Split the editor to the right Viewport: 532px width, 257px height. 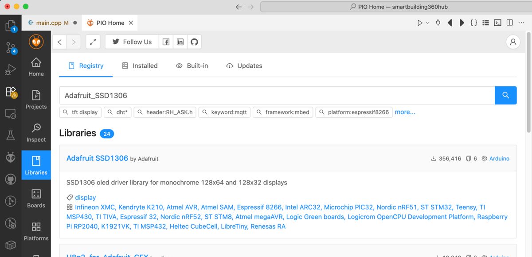510,23
